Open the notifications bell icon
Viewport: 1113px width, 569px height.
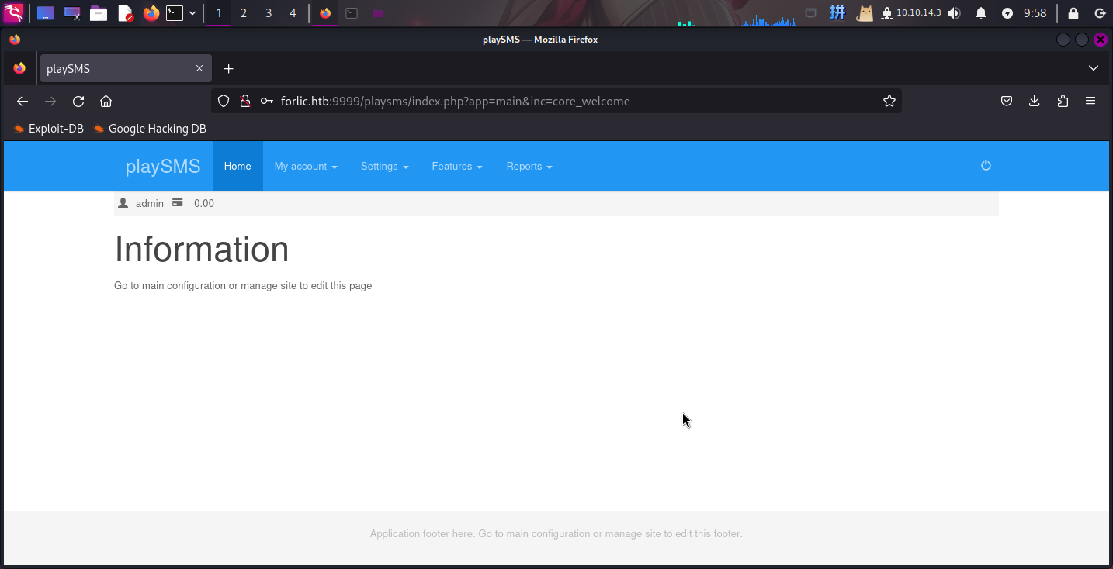[x=981, y=13]
